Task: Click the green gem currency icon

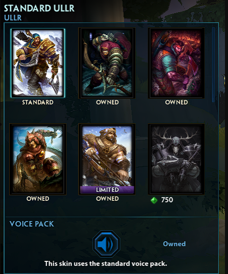Action: (154, 200)
